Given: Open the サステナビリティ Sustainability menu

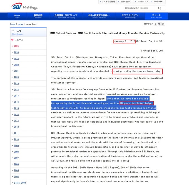Looking at the screenshot, I should (x=130, y=16).
